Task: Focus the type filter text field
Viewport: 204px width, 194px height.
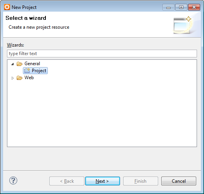Action: click(x=102, y=54)
